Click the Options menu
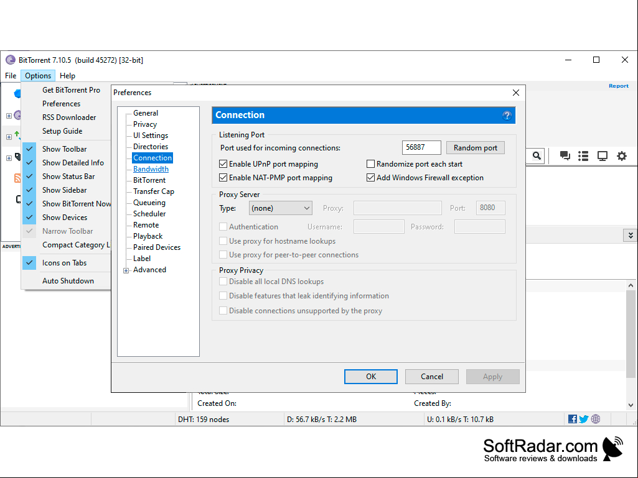This screenshot has height=478, width=638. [x=38, y=76]
